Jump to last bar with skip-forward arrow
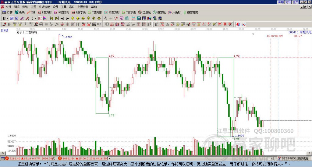Viewport: 312px width, 167px height. (x=57, y=19)
